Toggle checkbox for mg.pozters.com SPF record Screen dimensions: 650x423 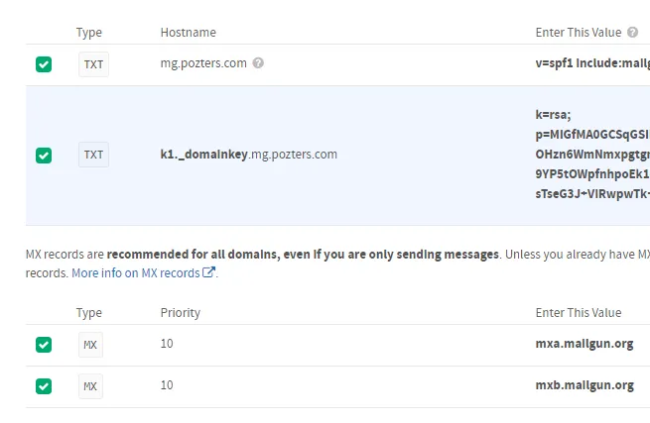[x=44, y=64]
